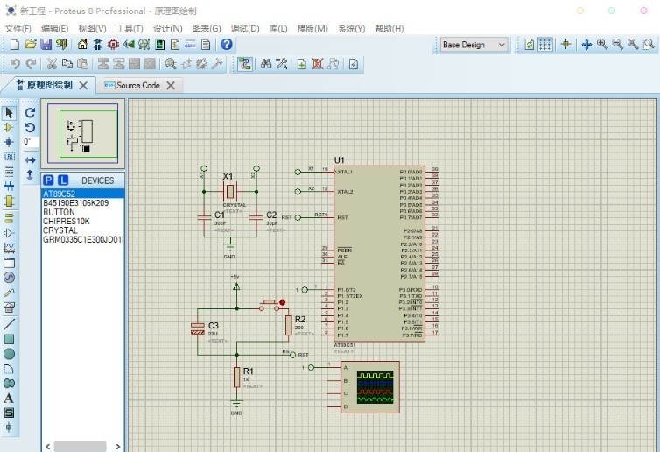
Task: Click the Cut scissors icon
Action: [52, 63]
